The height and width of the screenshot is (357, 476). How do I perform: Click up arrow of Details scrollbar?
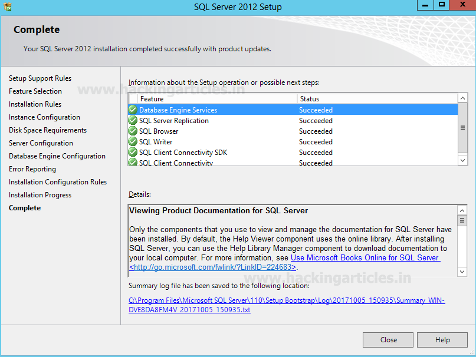462,210
